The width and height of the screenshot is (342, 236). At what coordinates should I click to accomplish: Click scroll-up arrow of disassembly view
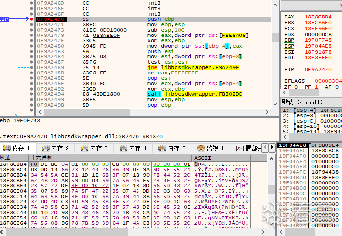(x=275, y=5)
